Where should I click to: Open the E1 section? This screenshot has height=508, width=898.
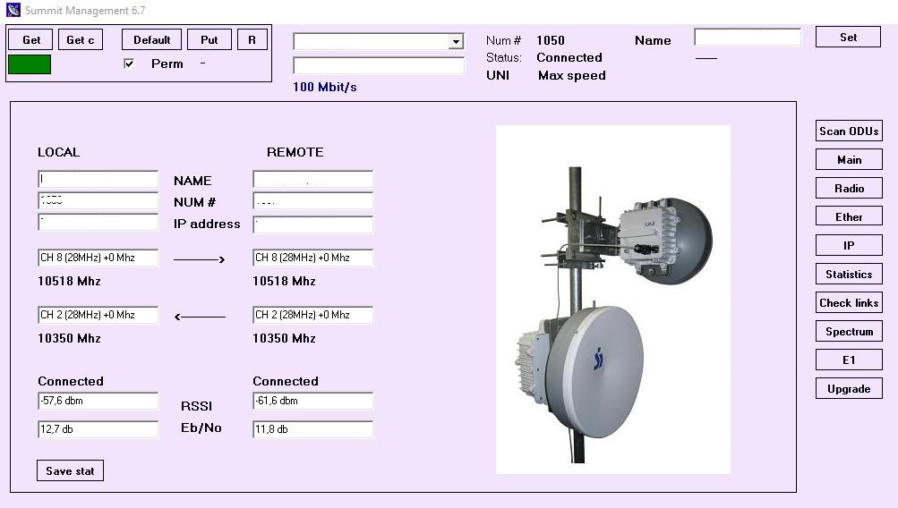click(849, 360)
